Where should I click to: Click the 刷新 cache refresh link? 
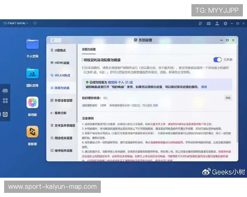[156, 105]
